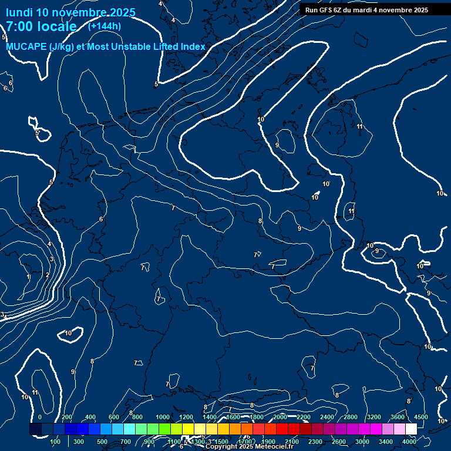Click the '4000' legend value label

click(x=409, y=442)
